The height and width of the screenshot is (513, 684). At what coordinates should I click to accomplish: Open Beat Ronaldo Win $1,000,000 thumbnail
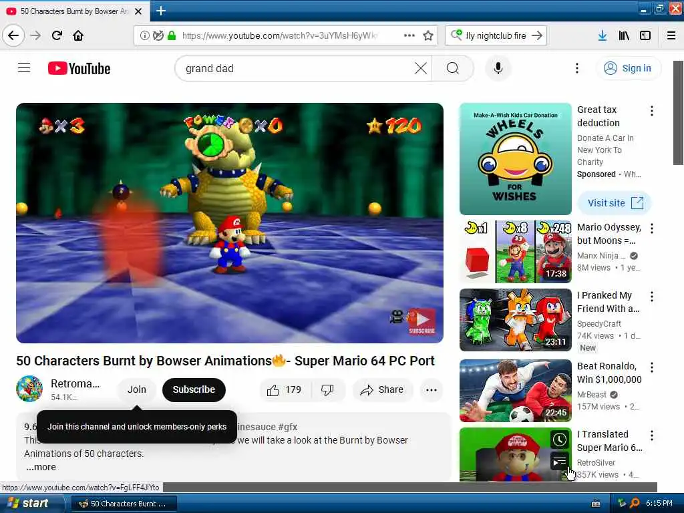click(x=515, y=390)
